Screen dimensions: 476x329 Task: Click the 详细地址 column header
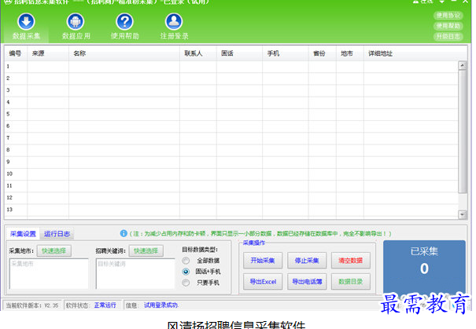pyautogui.click(x=415, y=53)
